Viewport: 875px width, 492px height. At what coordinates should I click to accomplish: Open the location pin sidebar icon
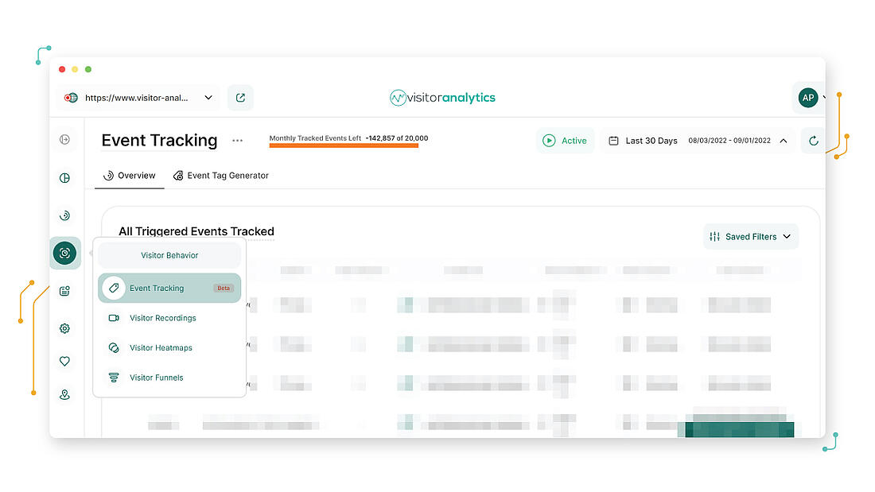64,394
